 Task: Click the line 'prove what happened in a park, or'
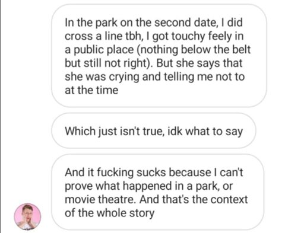pyautogui.click(x=148, y=186)
